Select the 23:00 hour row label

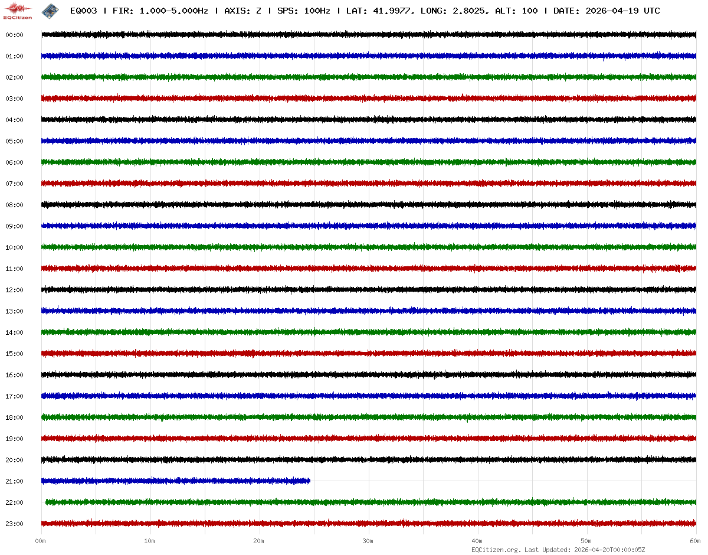(x=14, y=524)
